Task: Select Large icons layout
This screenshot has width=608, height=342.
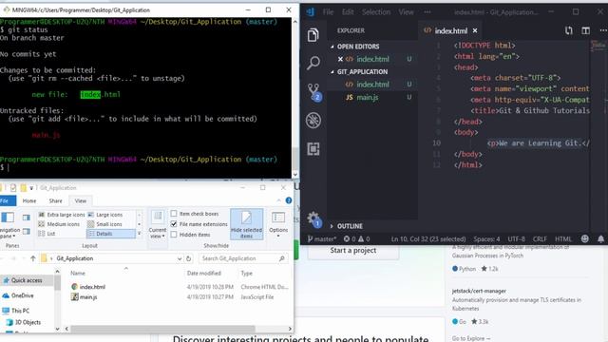Action: coord(105,215)
